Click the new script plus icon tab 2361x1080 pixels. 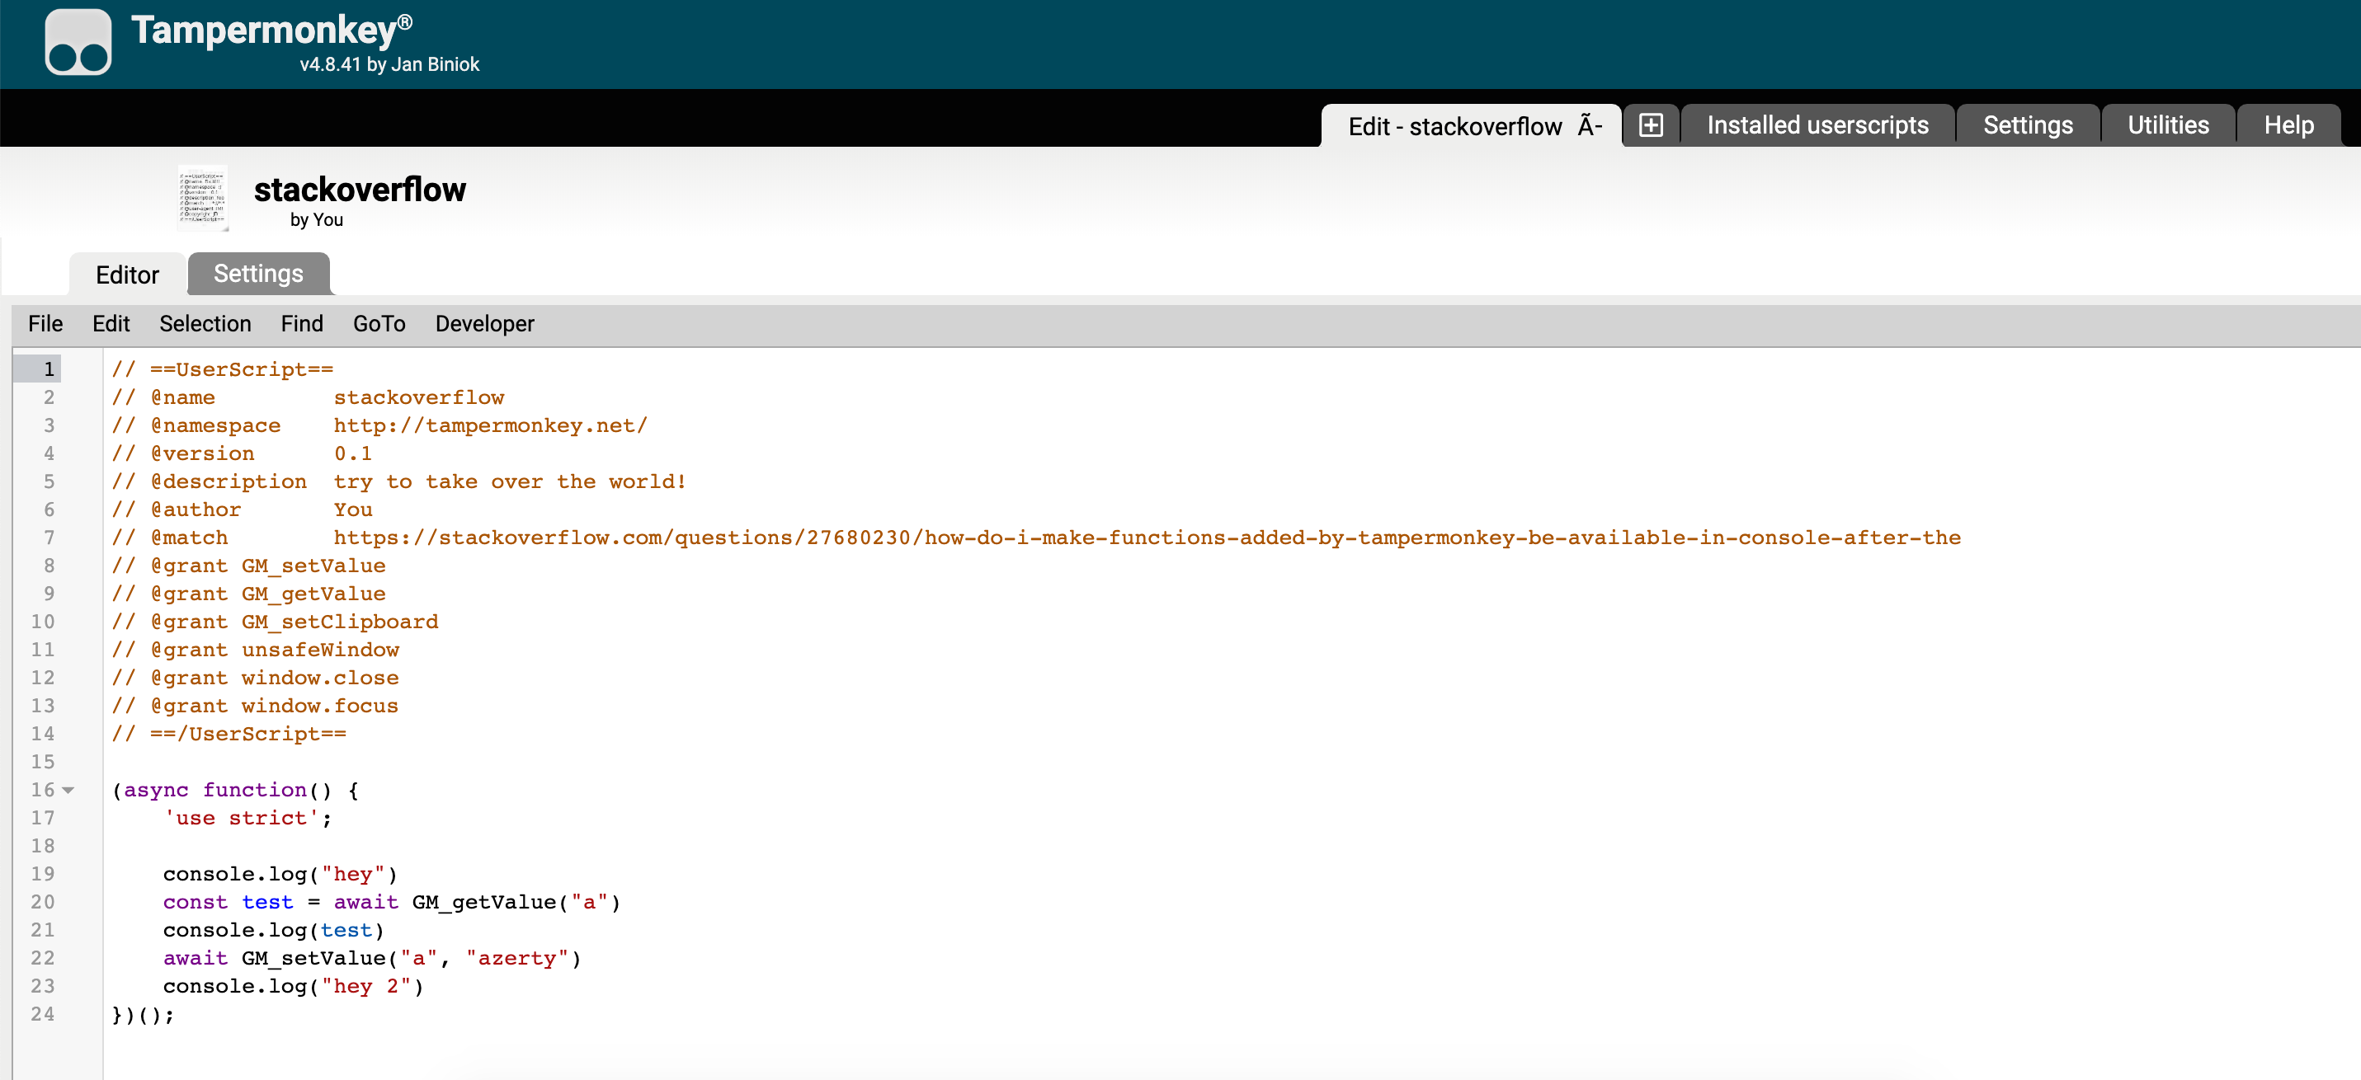pyautogui.click(x=1651, y=125)
